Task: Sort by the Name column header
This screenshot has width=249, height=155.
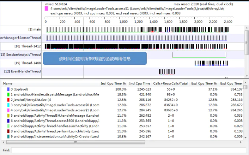Action: click(50, 83)
